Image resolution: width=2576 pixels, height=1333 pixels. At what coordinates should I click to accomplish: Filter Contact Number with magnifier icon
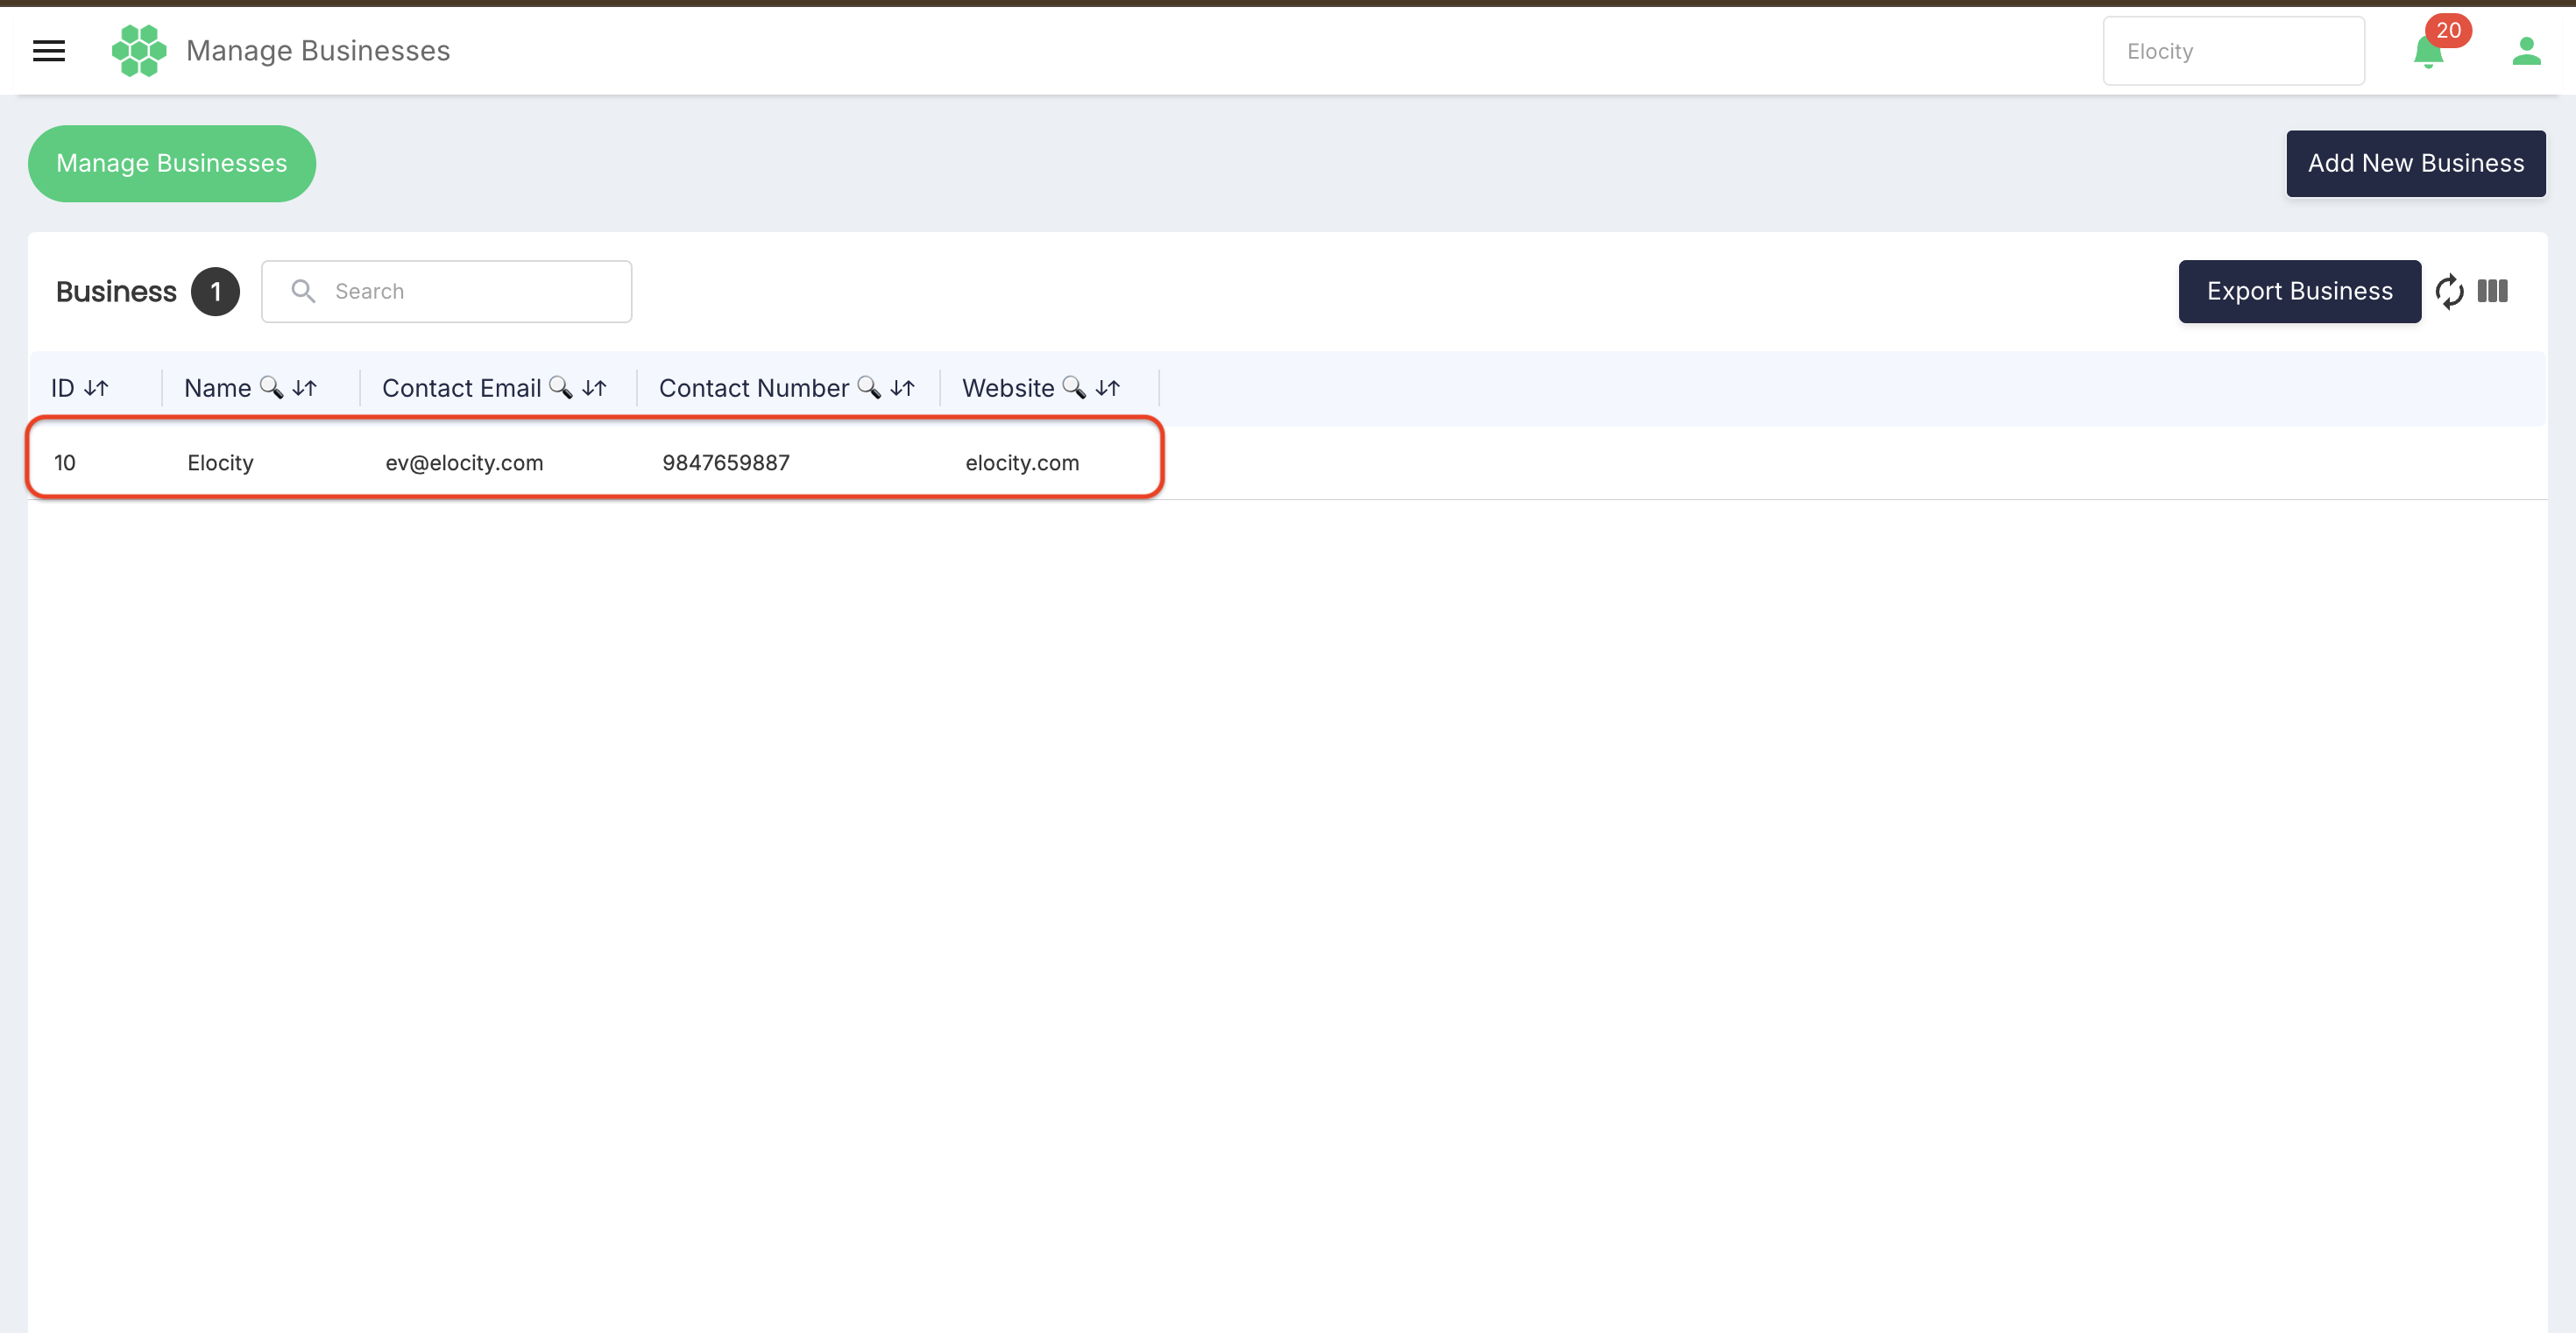[x=869, y=387]
